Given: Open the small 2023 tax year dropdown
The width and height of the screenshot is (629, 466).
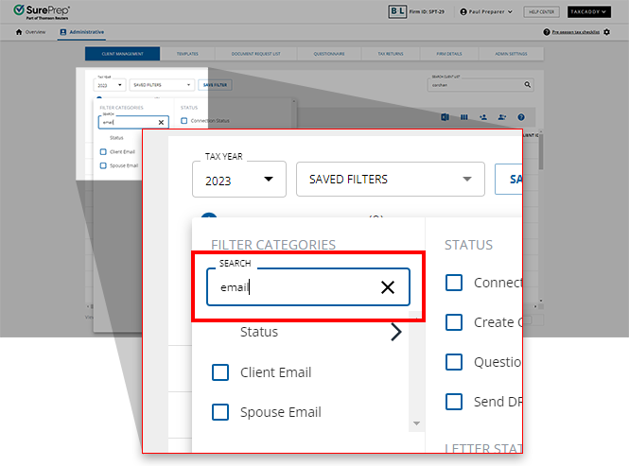Looking at the screenshot, I should (110, 85).
